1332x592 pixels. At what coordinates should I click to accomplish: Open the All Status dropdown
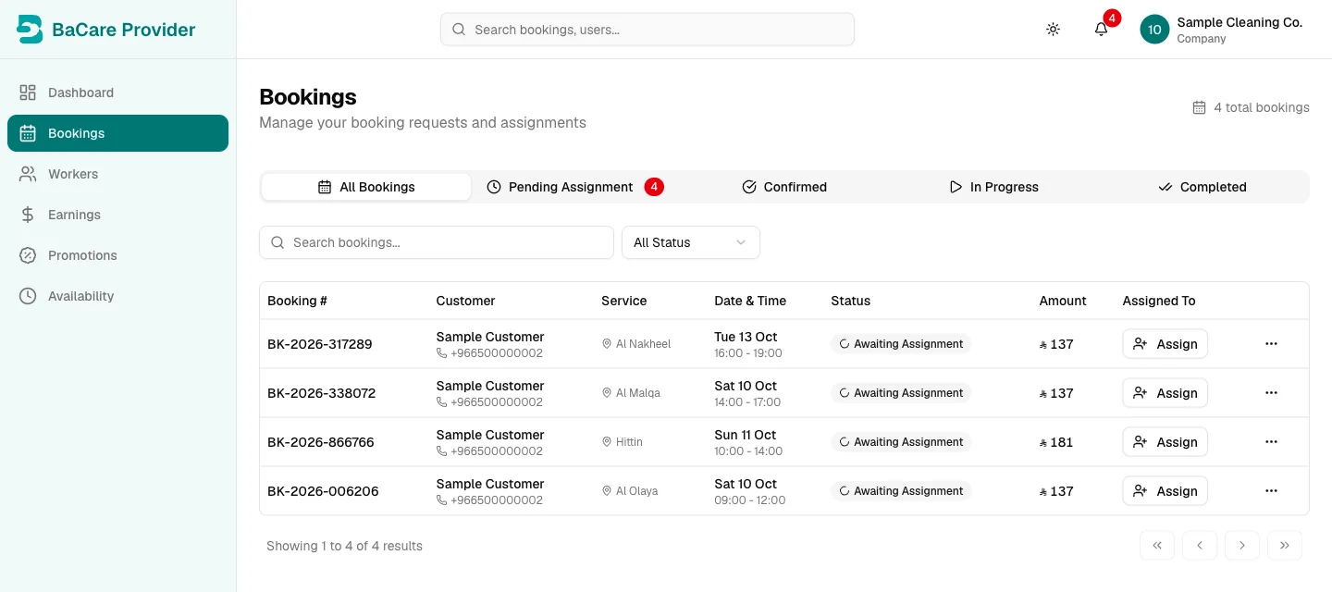tap(691, 242)
